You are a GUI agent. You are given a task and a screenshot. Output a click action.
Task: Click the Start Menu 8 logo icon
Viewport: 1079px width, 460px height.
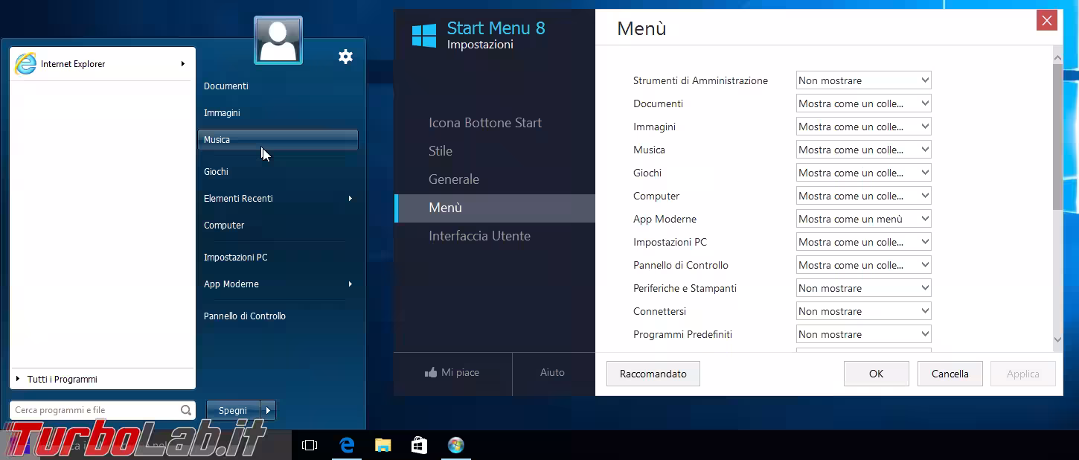pyautogui.click(x=423, y=35)
